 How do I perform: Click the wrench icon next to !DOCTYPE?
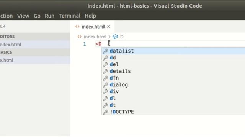coord(106,112)
